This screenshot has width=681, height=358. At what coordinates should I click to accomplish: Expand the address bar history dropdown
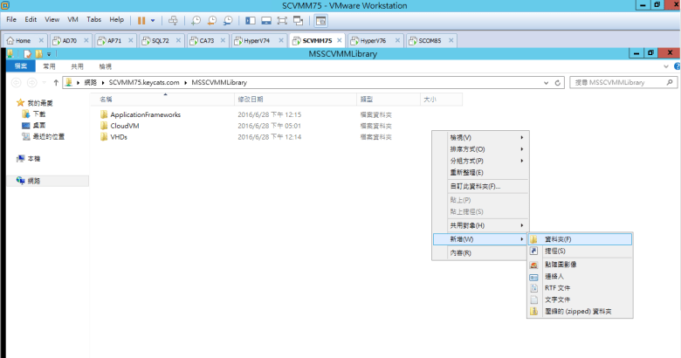point(547,82)
